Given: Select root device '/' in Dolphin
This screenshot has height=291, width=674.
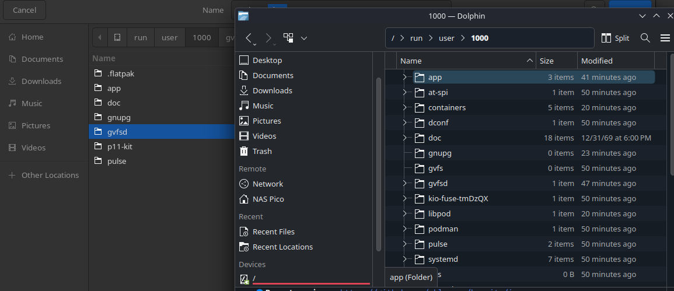Looking at the screenshot, I should (305, 278).
